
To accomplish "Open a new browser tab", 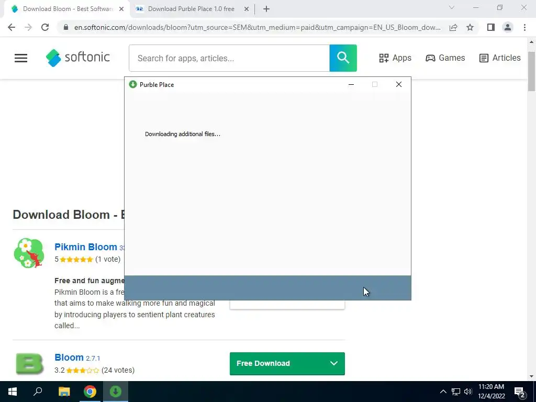I will (266, 9).
